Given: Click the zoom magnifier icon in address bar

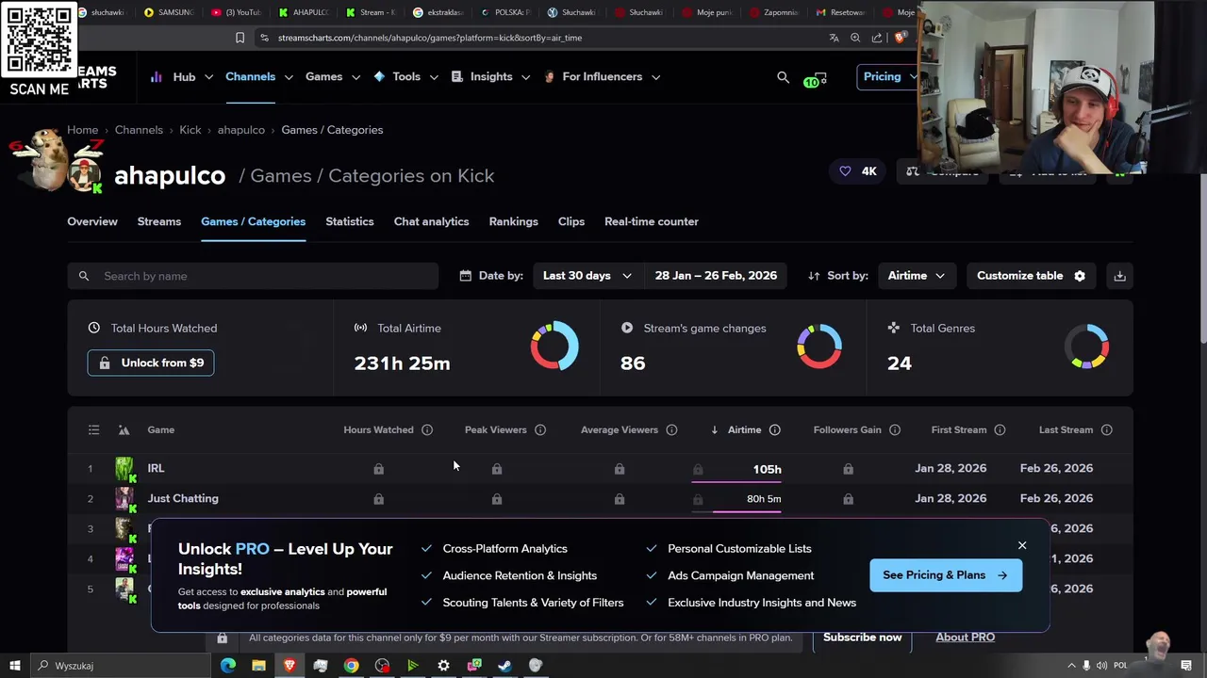Looking at the screenshot, I should pyautogui.click(x=855, y=38).
